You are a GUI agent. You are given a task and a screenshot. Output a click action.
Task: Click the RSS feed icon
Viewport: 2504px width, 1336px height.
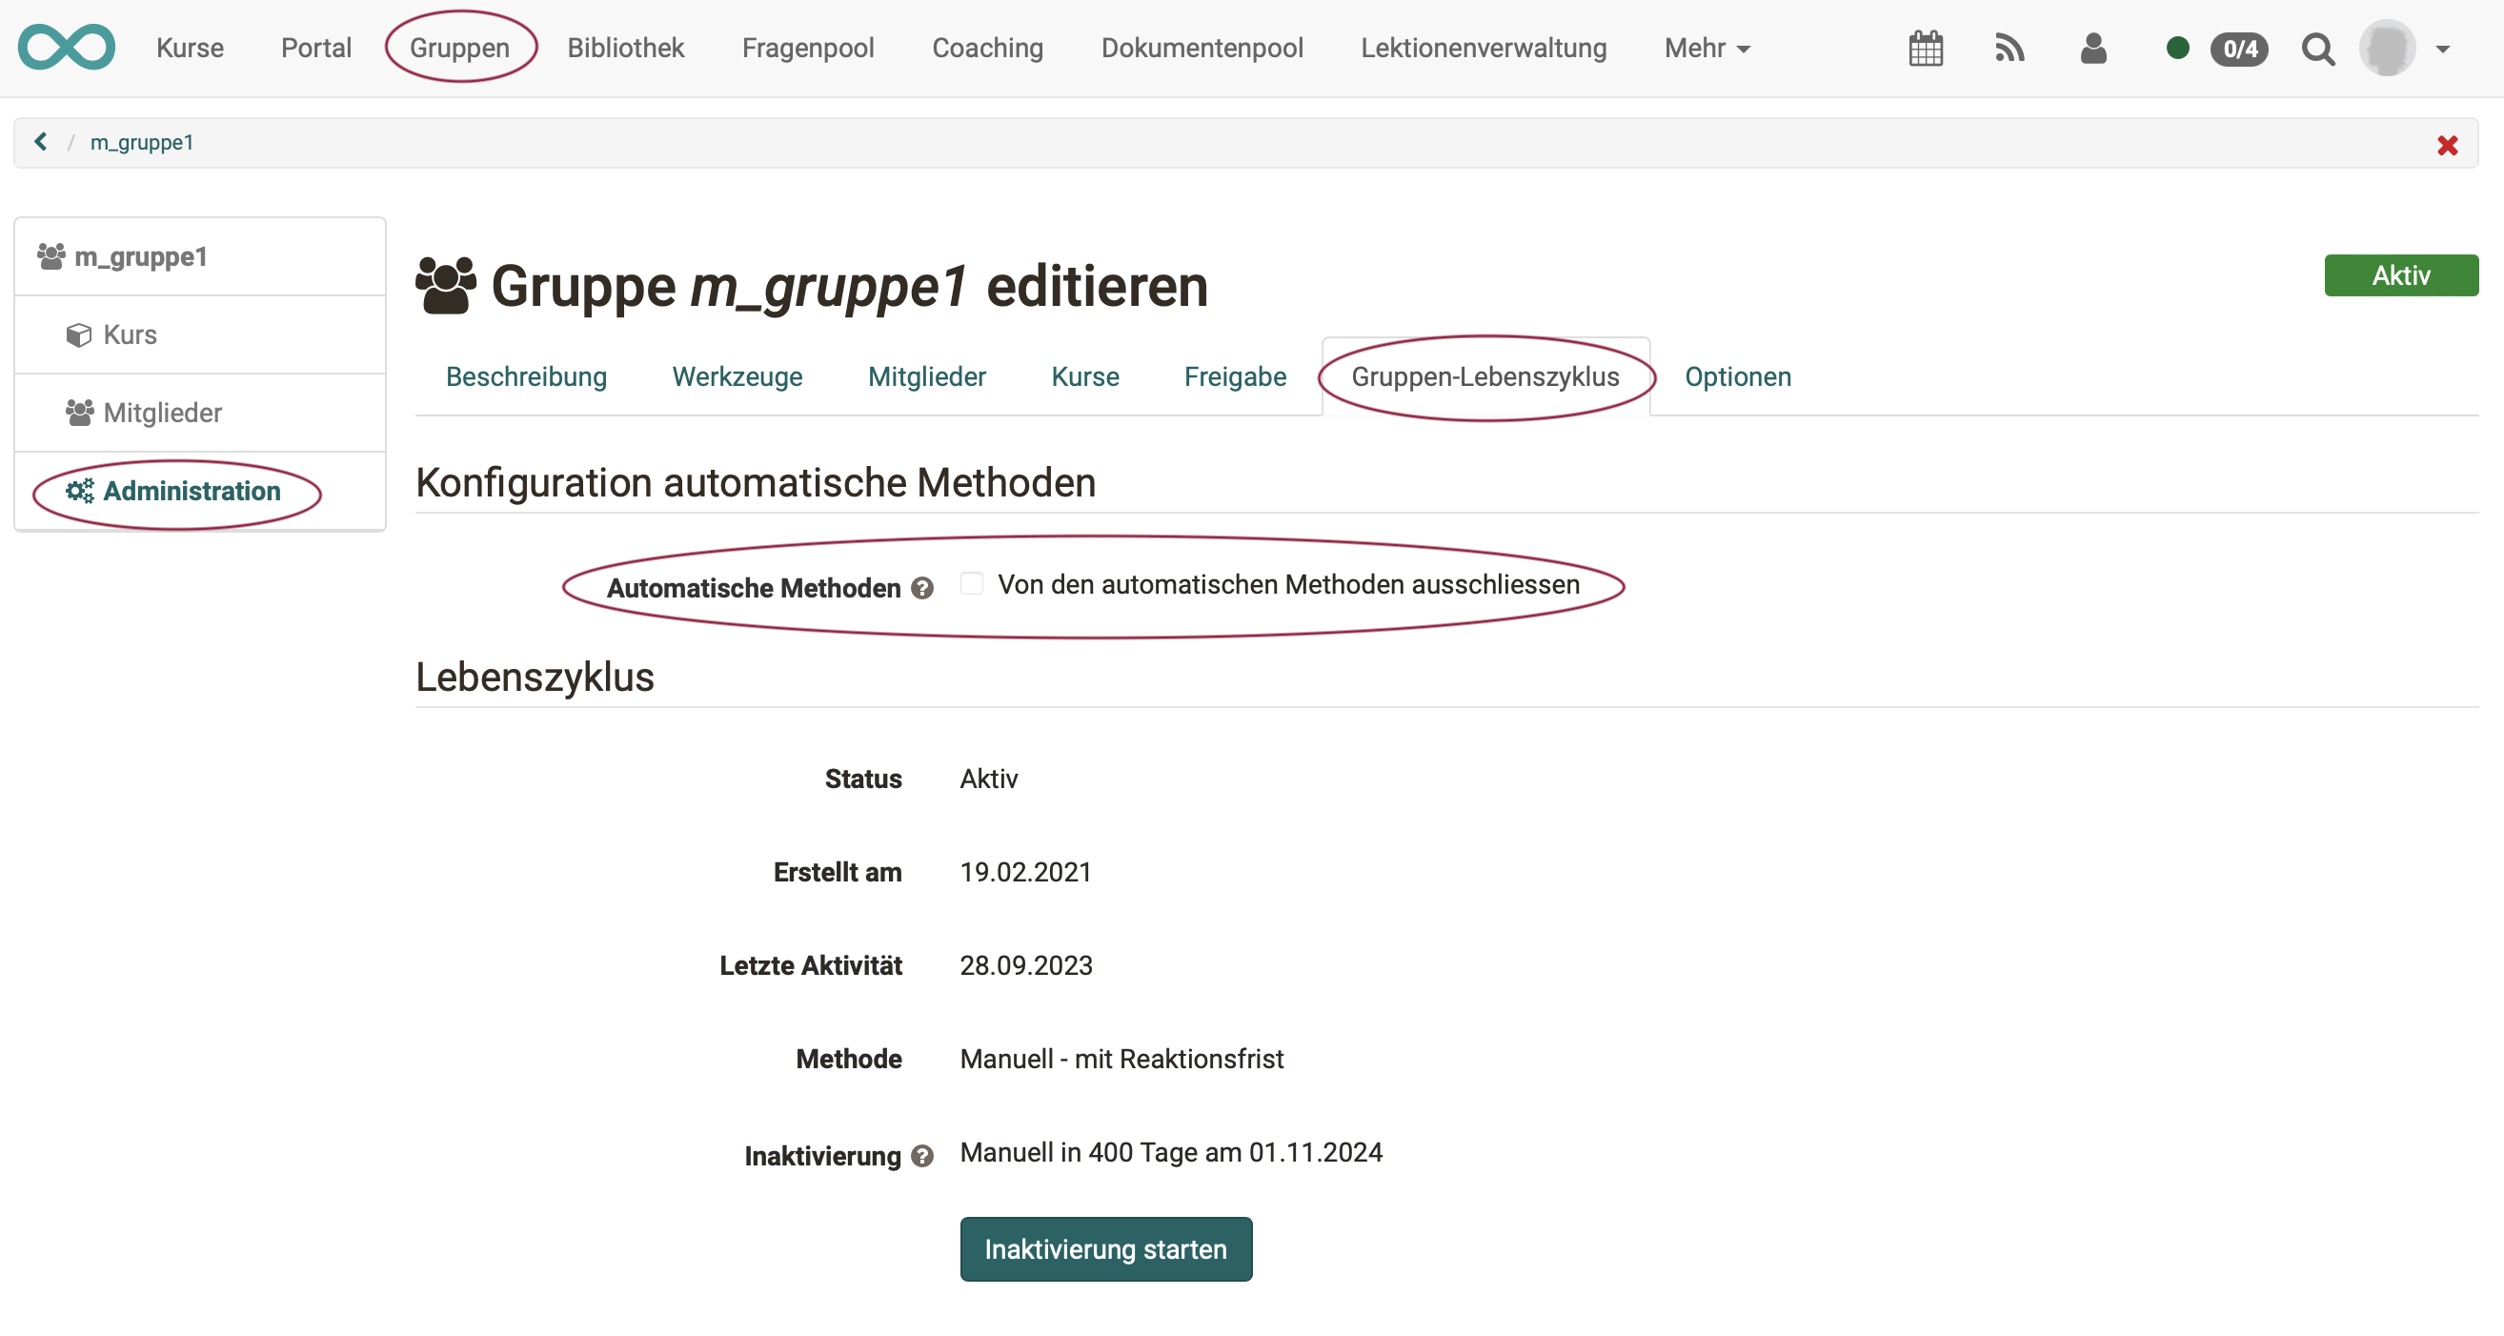click(x=2010, y=48)
